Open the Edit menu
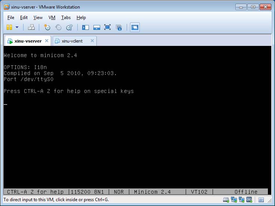 (24, 18)
